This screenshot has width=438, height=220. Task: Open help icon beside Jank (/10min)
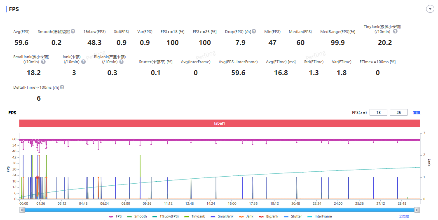click(x=83, y=62)
